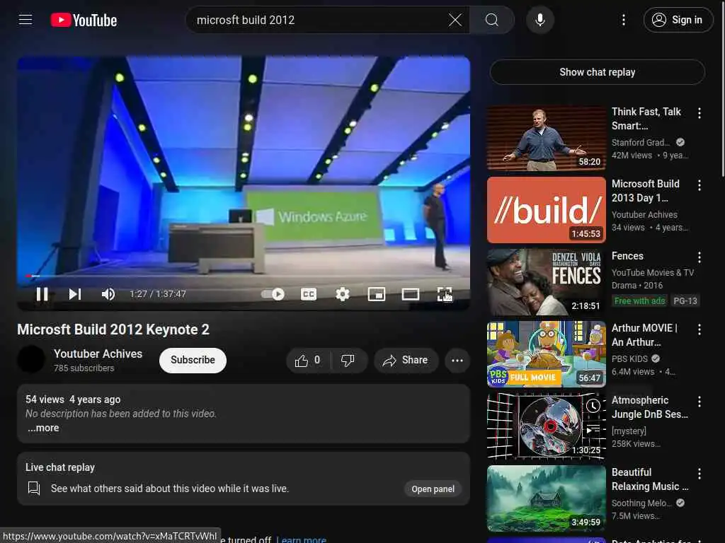Open options for Microsoft Build 2013 video

(699, 185)
